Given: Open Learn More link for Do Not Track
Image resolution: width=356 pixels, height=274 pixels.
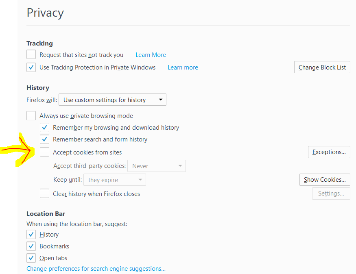Looking at the screenshot, I should tap(151, 55).
